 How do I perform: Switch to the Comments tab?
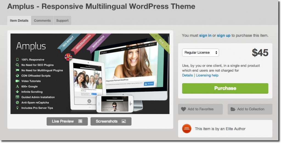42,21
